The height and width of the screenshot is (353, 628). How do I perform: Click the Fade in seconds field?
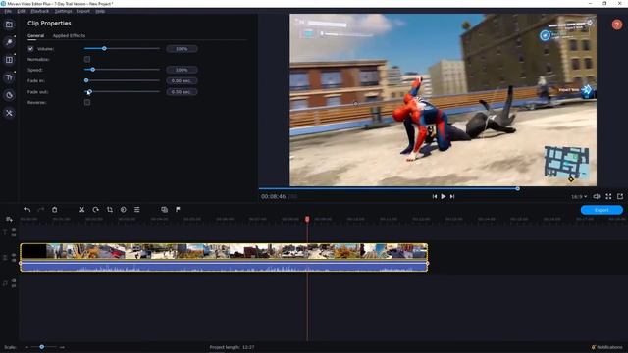182,80
